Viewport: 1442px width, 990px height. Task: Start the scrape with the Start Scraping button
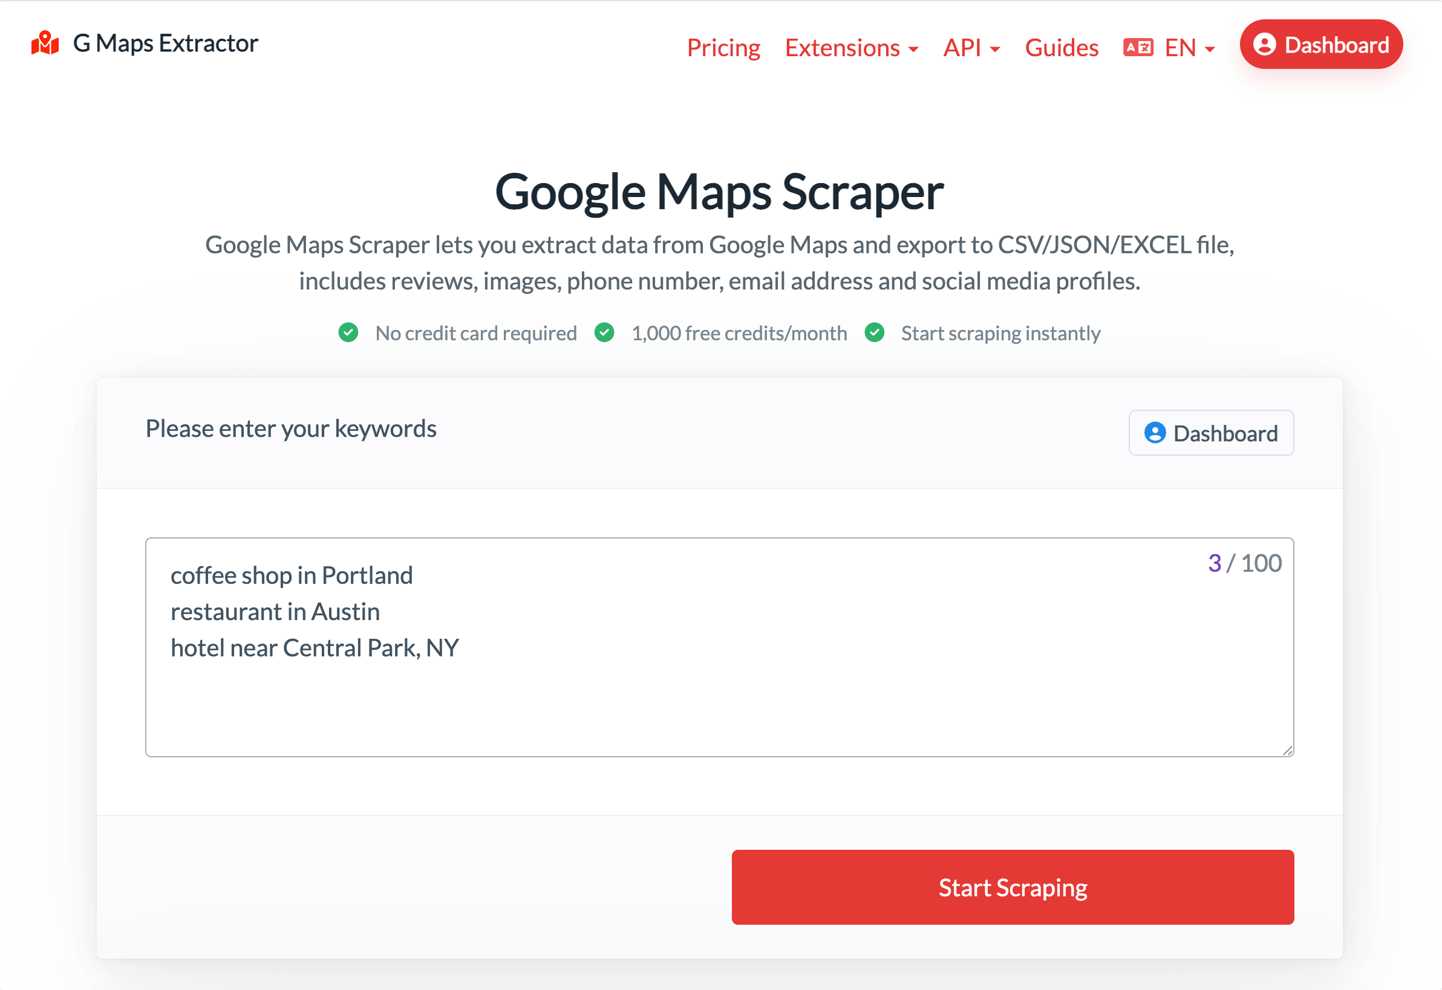1013,887
